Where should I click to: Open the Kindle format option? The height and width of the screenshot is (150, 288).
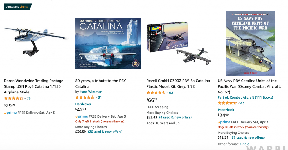[244, 144]
